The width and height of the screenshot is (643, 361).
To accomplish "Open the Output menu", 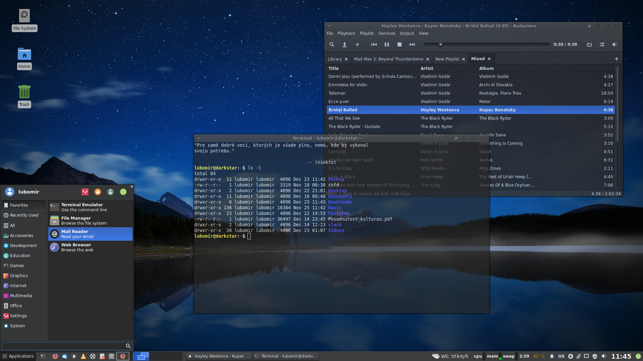I will coord(407,33).
